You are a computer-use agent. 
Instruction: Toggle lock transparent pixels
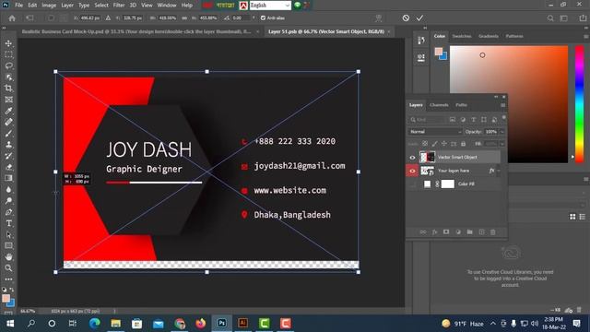point(425,144)
